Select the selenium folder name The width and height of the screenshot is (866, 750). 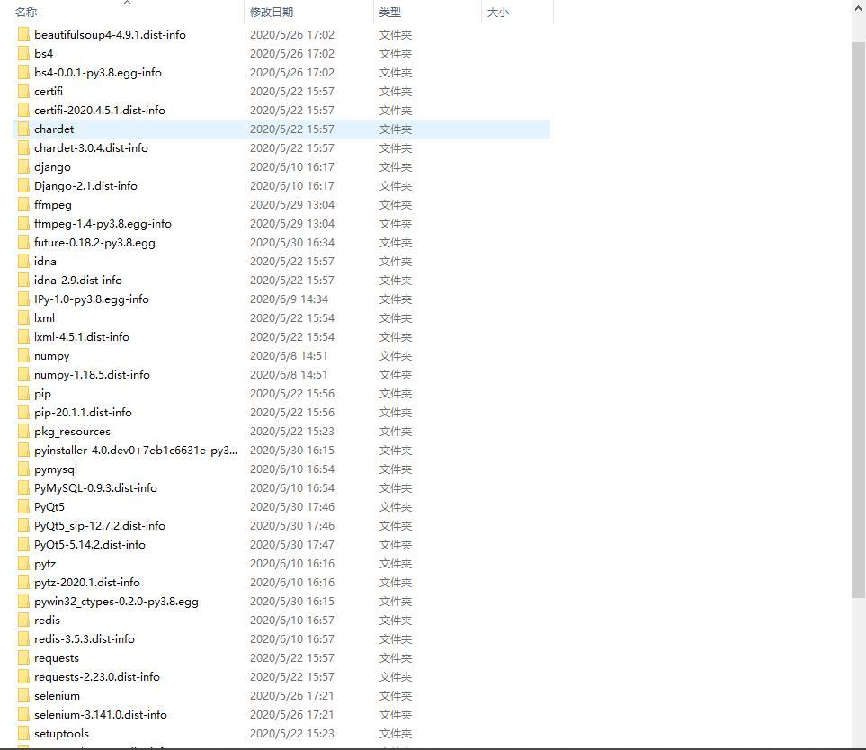57,696
